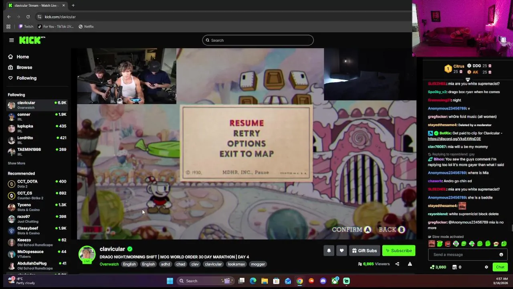Viewport: 513px width, 289px height.
Task: Open the Netflix bookmark
Action: tap(86, 26)
